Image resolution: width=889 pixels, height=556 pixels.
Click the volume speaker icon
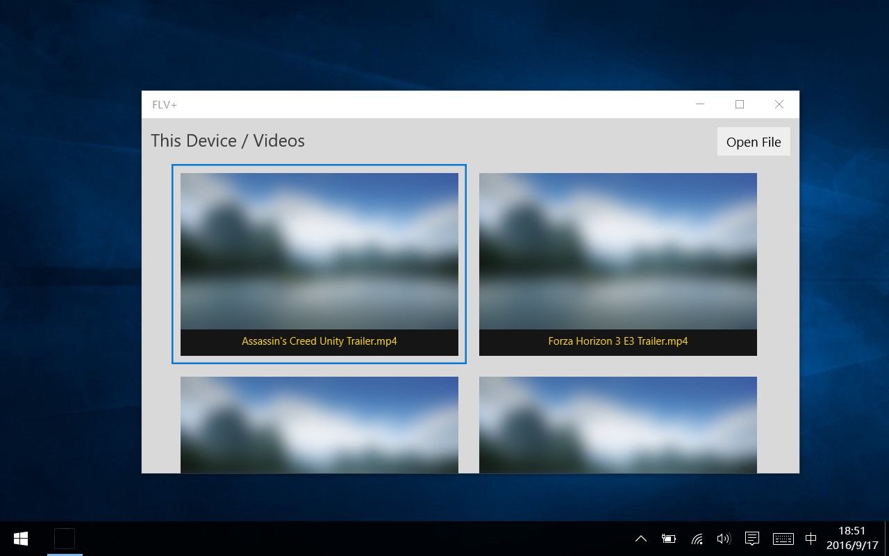pos(724,539)
